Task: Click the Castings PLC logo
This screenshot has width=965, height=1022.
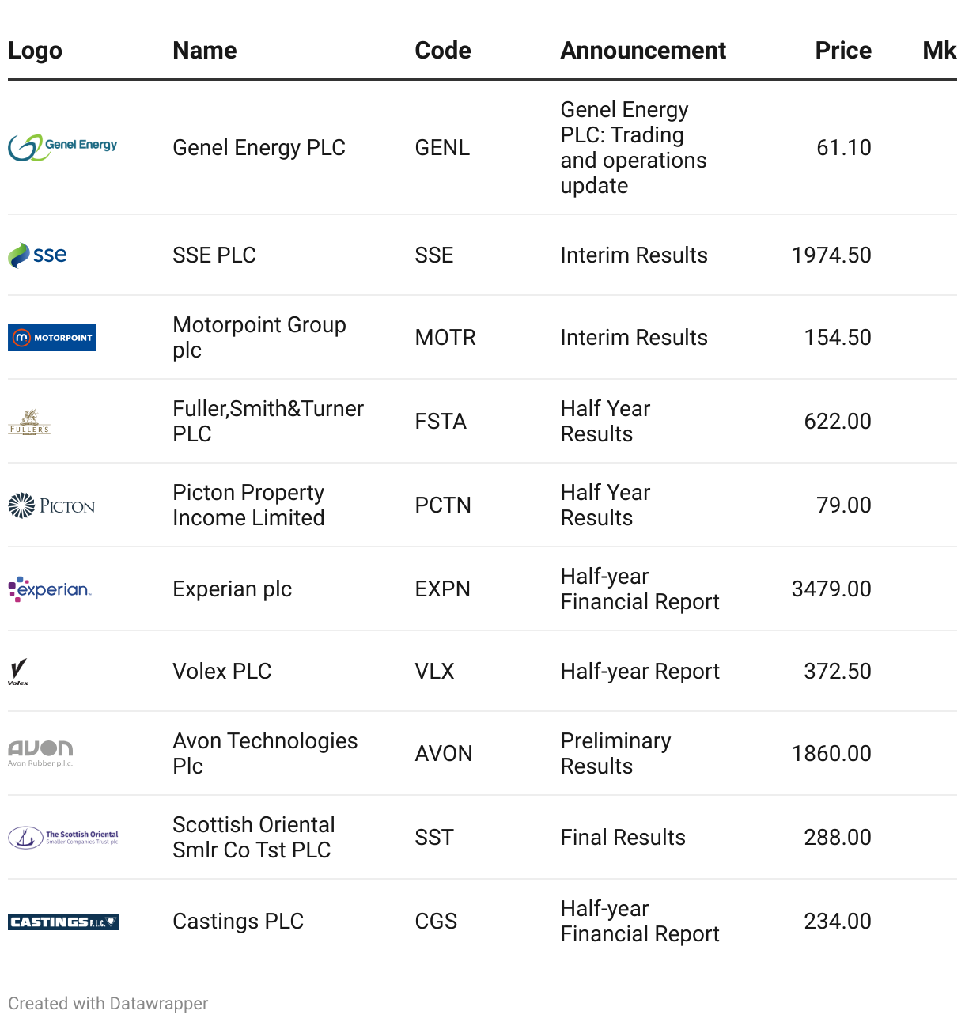Action: pyautogui.click(x=63, y=922)
